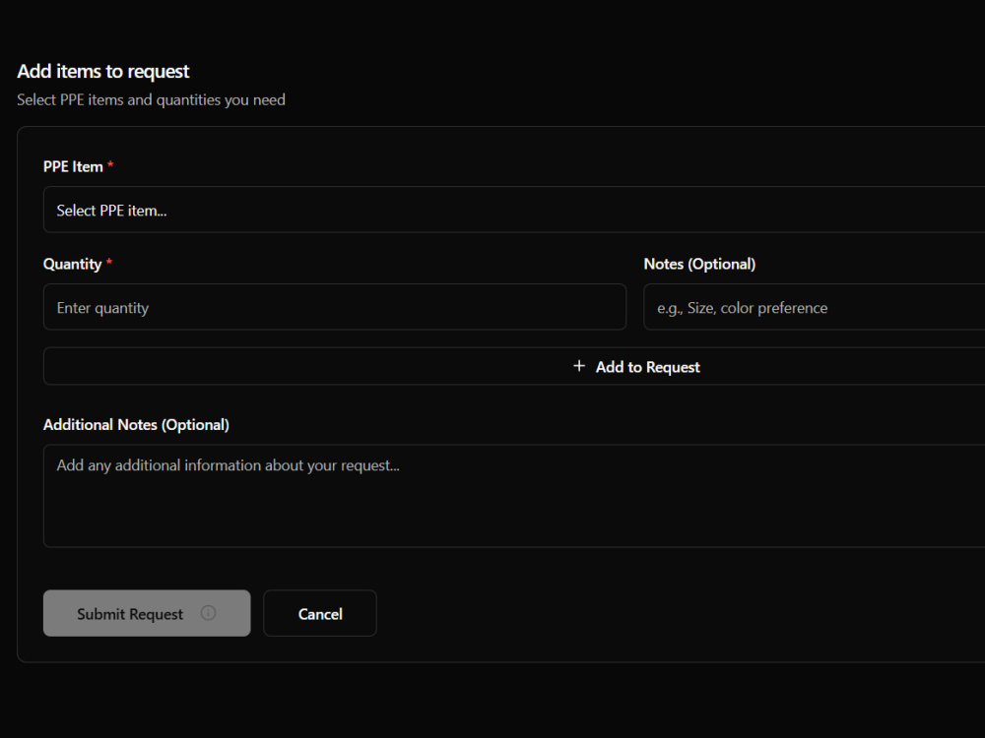The height and width of the screenshot is (738, 985).
Task: Click the 'Add items to request' heading
Action: click(x=103, y=72)
